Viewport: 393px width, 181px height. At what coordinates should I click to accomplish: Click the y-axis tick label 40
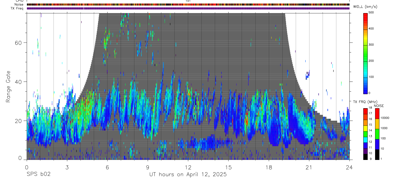19,82
